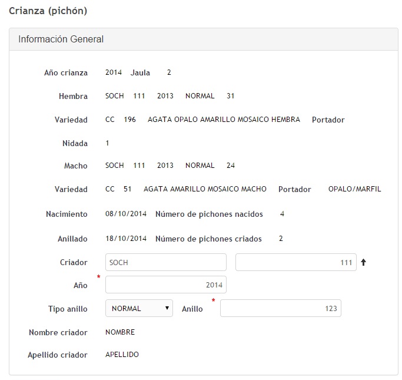Click the OPALO/MARFIL carrier value
Viewport: 402px width, 380px height.
[354, 189]
